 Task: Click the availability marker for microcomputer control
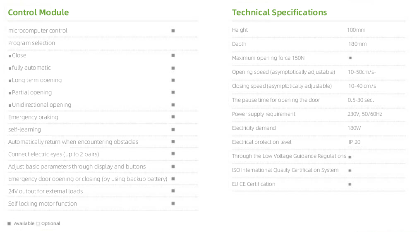(173, 30)
